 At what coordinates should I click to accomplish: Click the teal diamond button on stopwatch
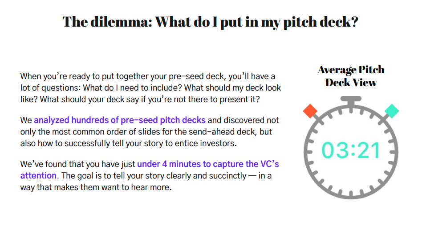coord(392,111)
